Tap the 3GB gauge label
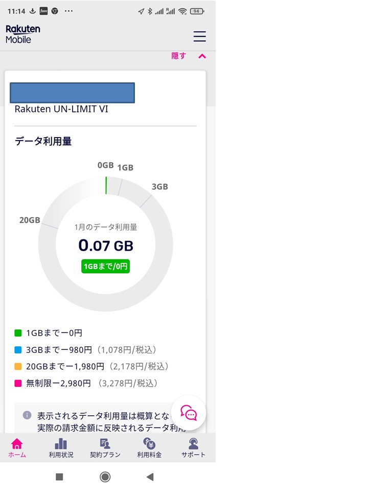The height and width of the screenshot is (491, 368). click(160, 187)
